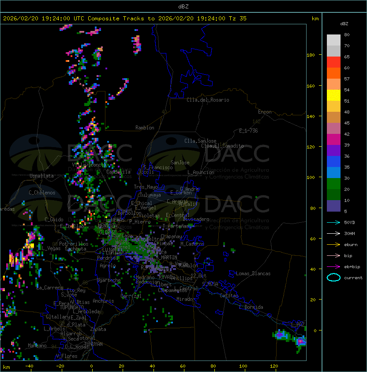This screenshot has height=372, width=367.
Task: Click the 'V_Flores' map label
Action: [x=67, y=356]
